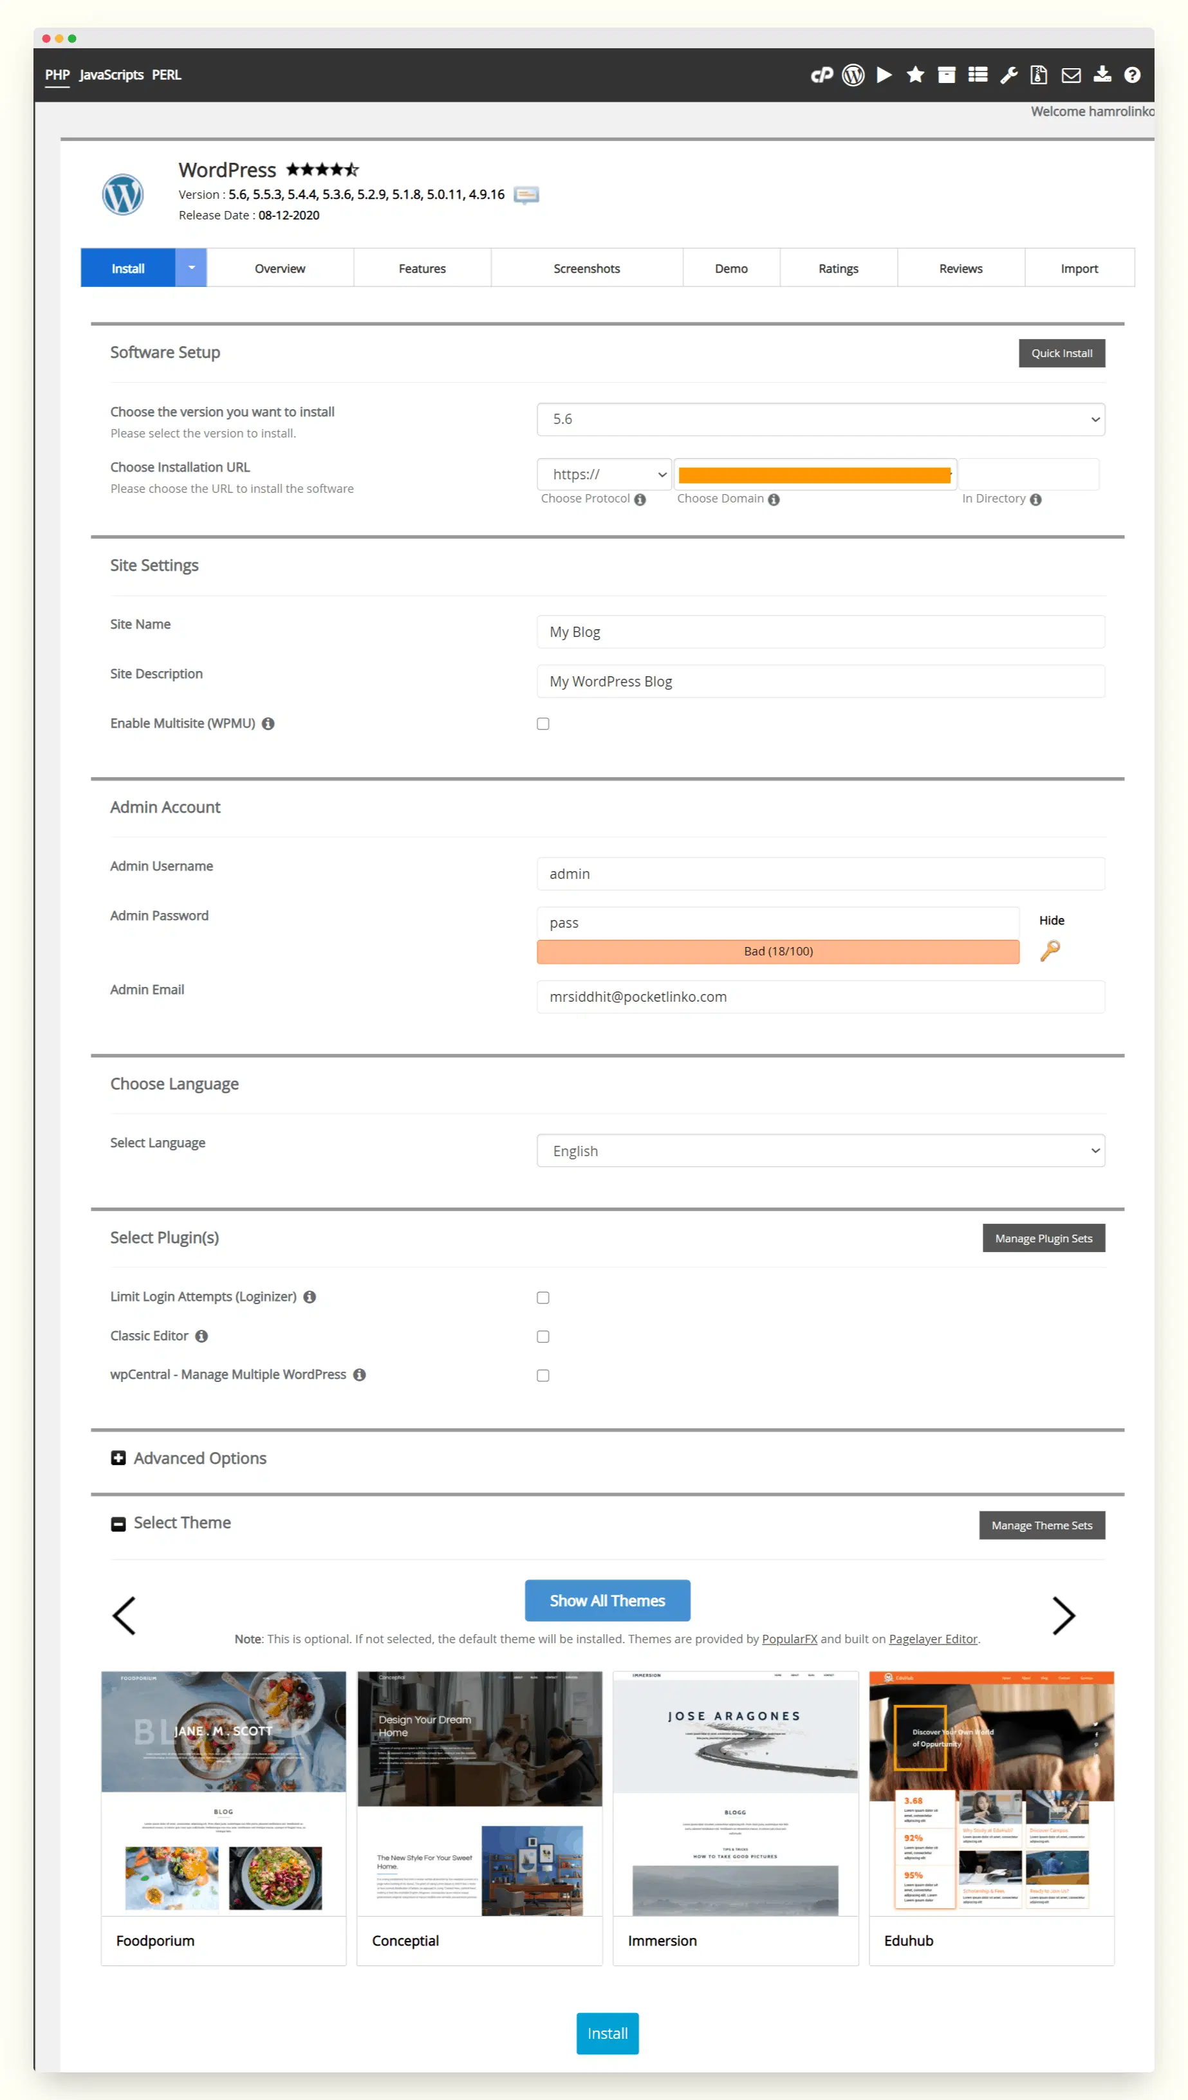The width and height of the screenshot is (1188, 2100).
Task: Show previous themes with left arrow
Action: click(x=124, y=1616)
